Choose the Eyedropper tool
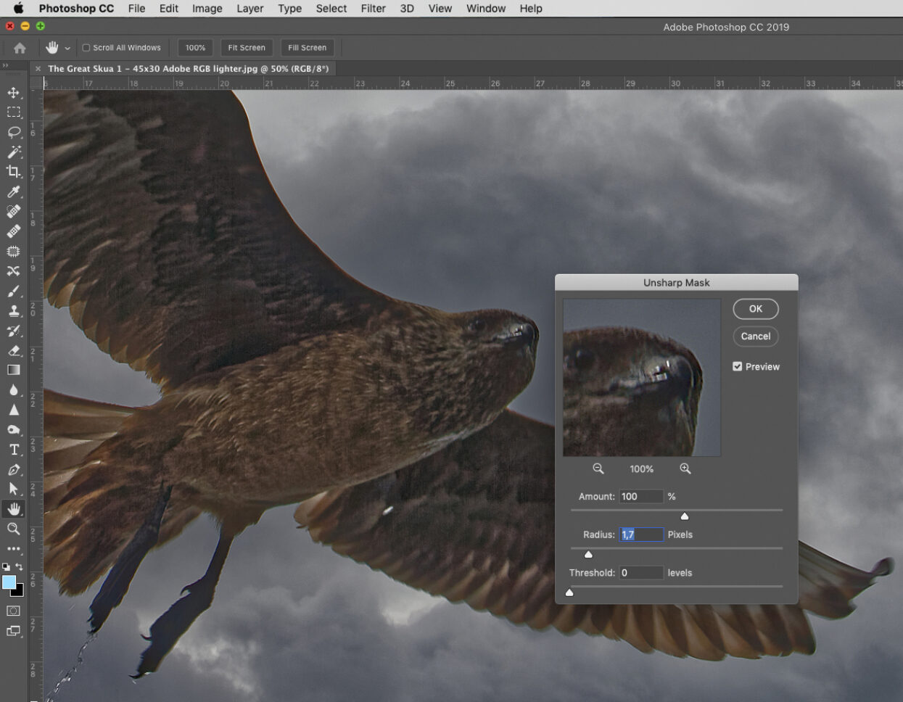903x702 pixels. coord(14,191)
